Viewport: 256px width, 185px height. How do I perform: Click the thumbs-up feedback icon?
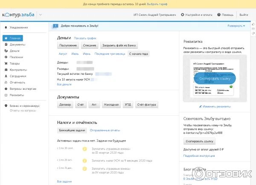(253, 24)
